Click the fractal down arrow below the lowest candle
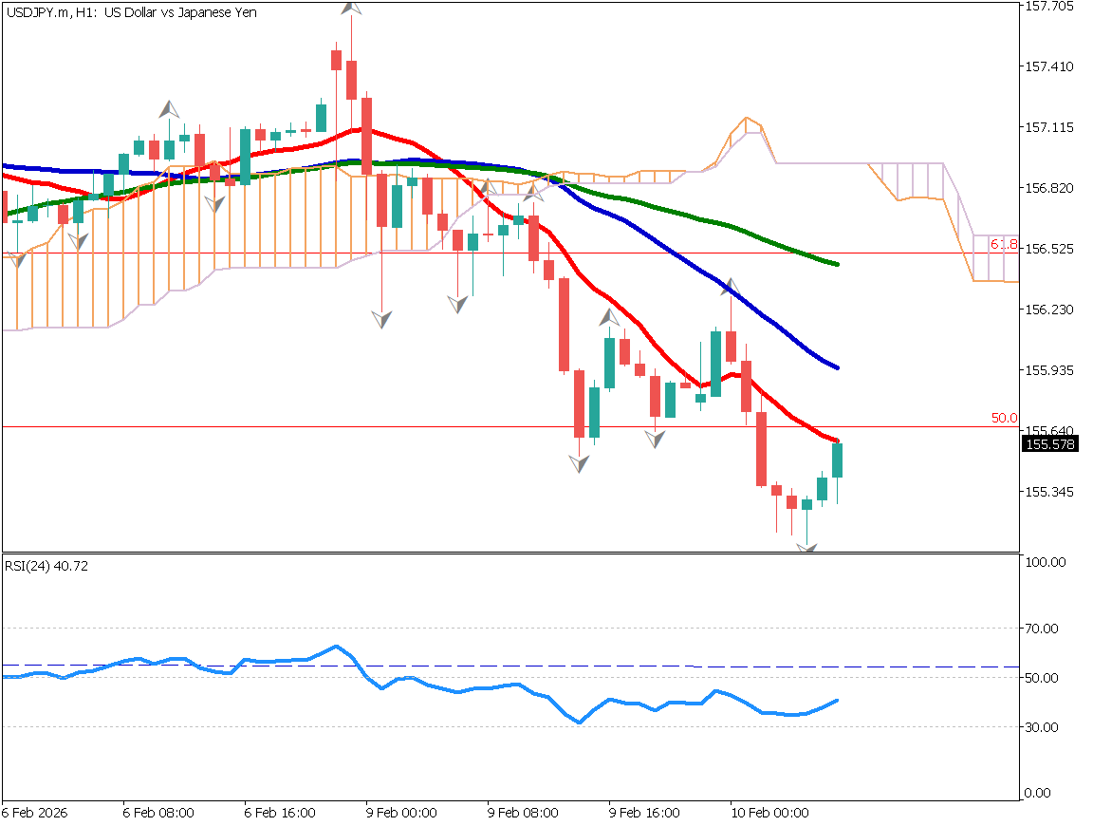 coord(806,548)
